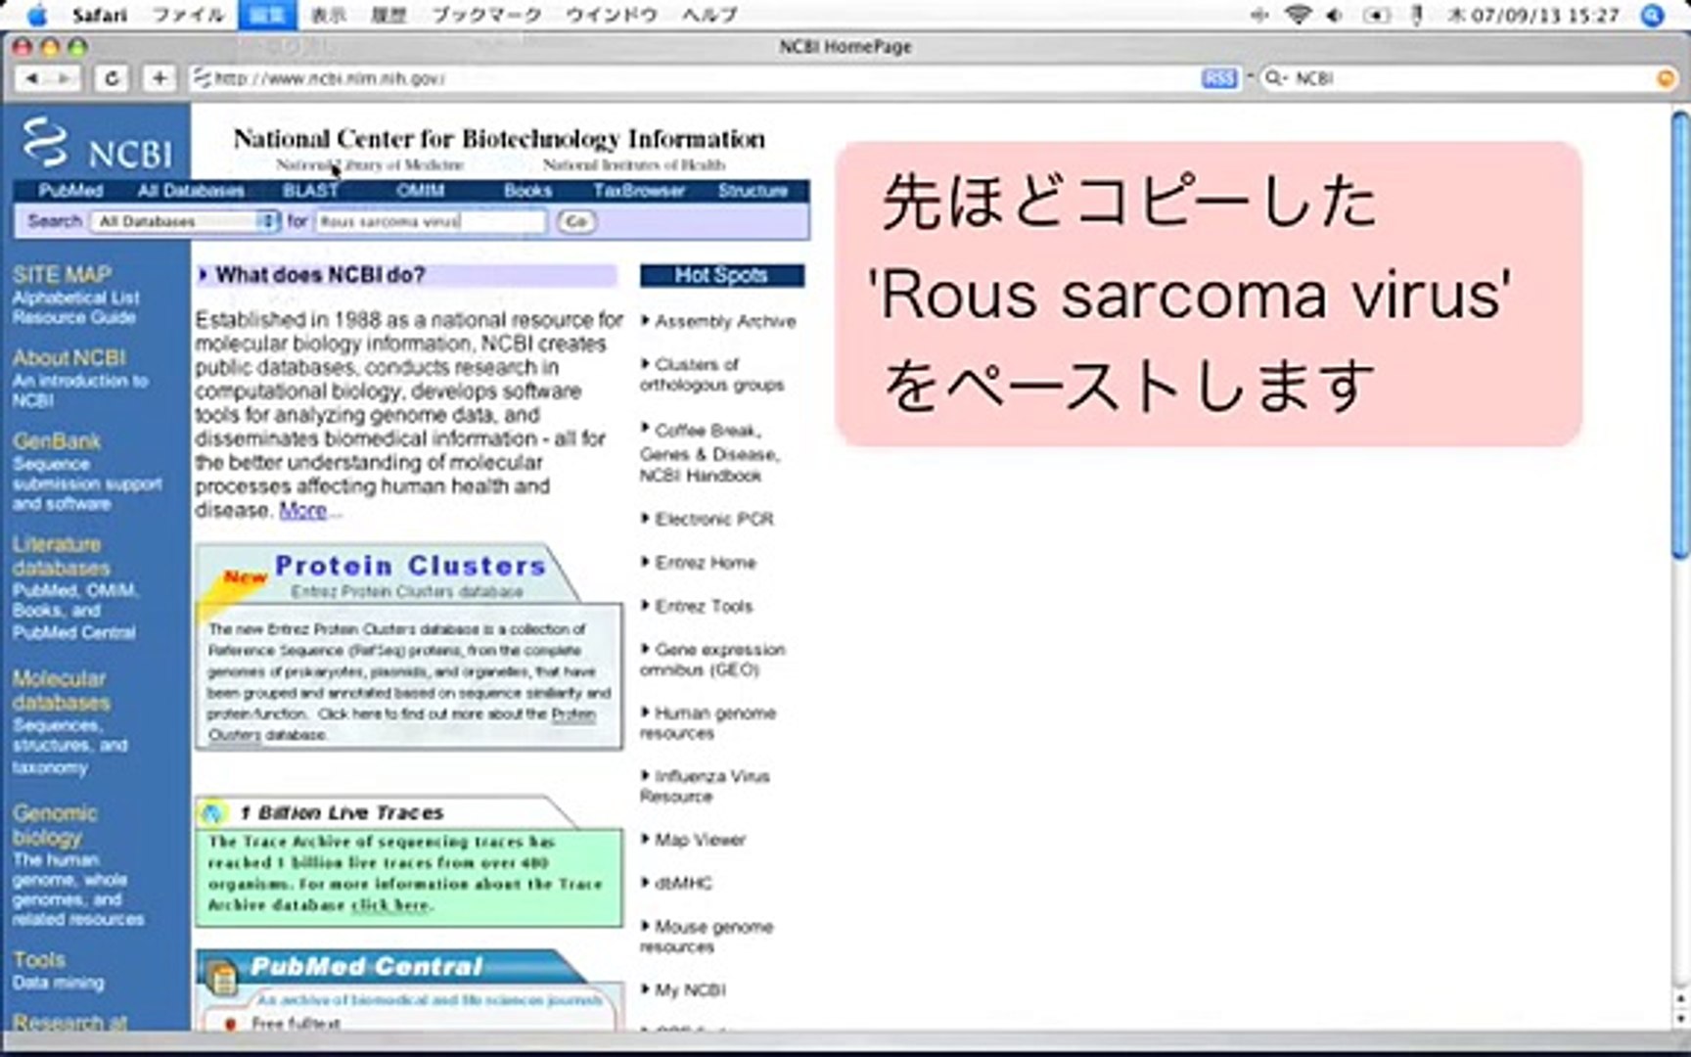Image resolution: width=1691 pixels, height=1057 pixels.
Task: Open the Coffee Break hot spot link
Action: click(708, 431)
